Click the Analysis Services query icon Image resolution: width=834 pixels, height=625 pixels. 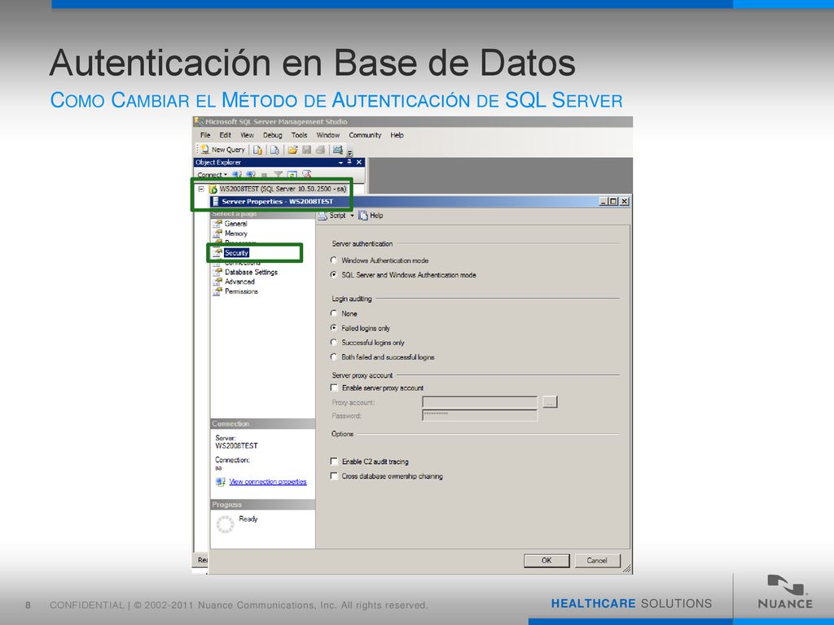[x=274, y=150]
